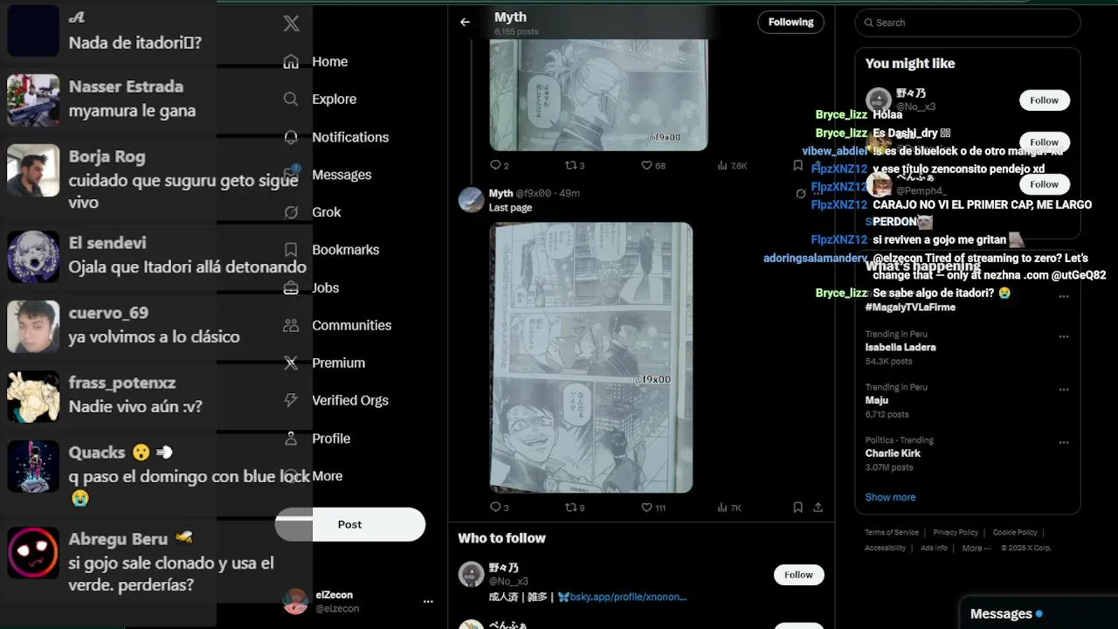
Task: Go to Home in sidebar
Action: coord(329,62)
